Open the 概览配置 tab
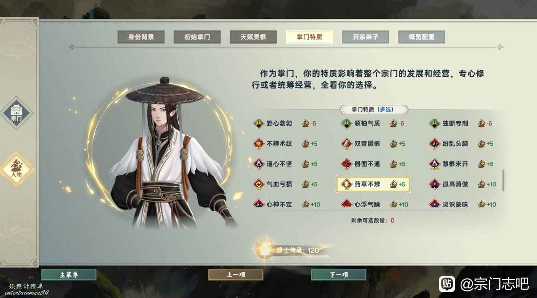The height and width of the screenshot is (298, 537). 422,37
